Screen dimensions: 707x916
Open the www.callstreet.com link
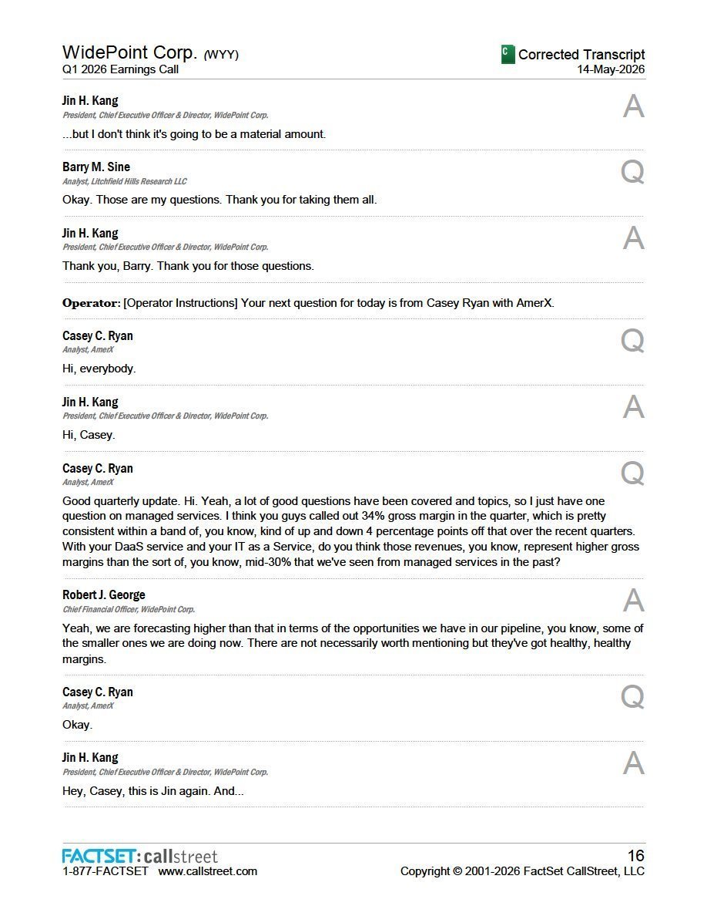[x=208, y=871]
